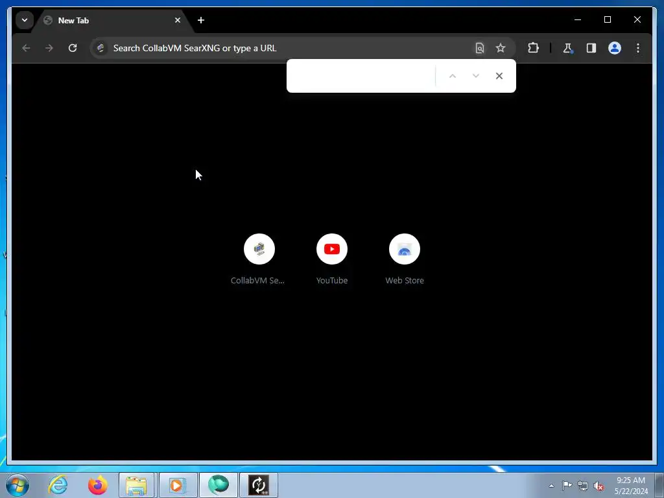The height and width of the screenshot is (498, 664).
Task: Show hidden system tray icons
Action: [551, 486]
